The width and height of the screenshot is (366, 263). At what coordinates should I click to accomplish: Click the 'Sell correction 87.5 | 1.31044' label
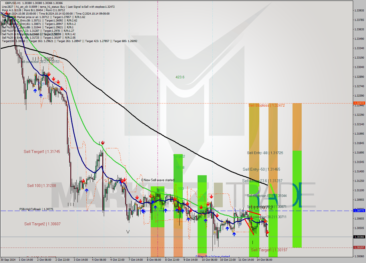tap(267, 196)
